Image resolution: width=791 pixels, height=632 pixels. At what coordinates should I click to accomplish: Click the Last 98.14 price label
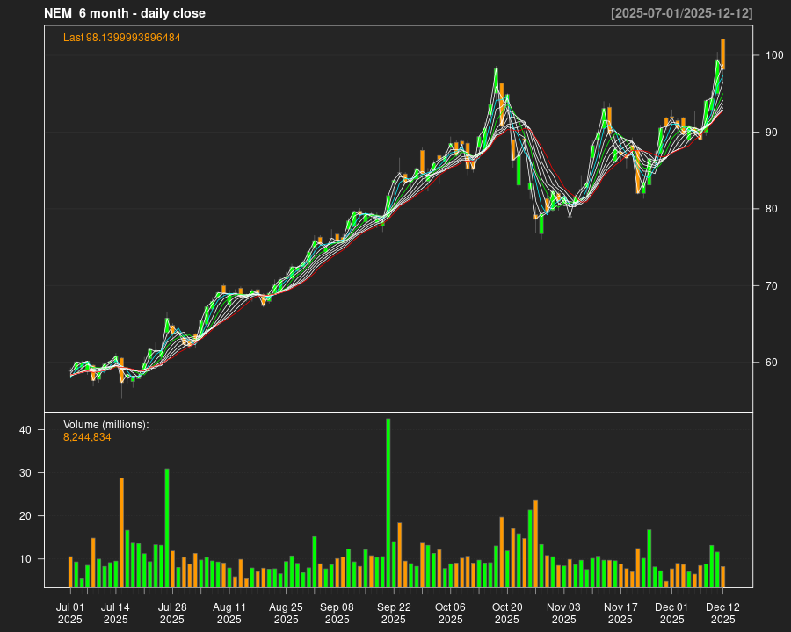(x=122, y=38)
